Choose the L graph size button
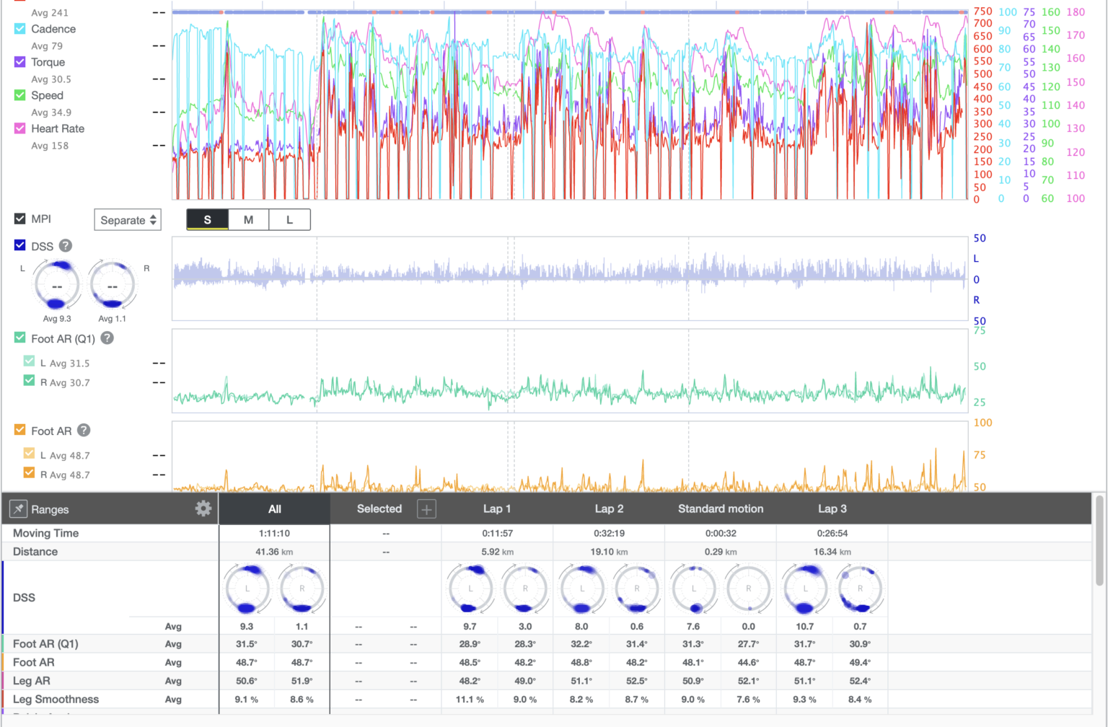This screenshot has width=1108, height=727. [x=289, y=220]
